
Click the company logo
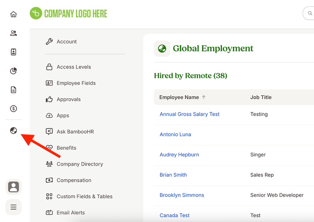(69, 13)
